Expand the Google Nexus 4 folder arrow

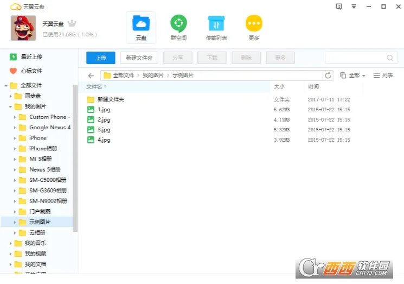[x=15, y=128]
